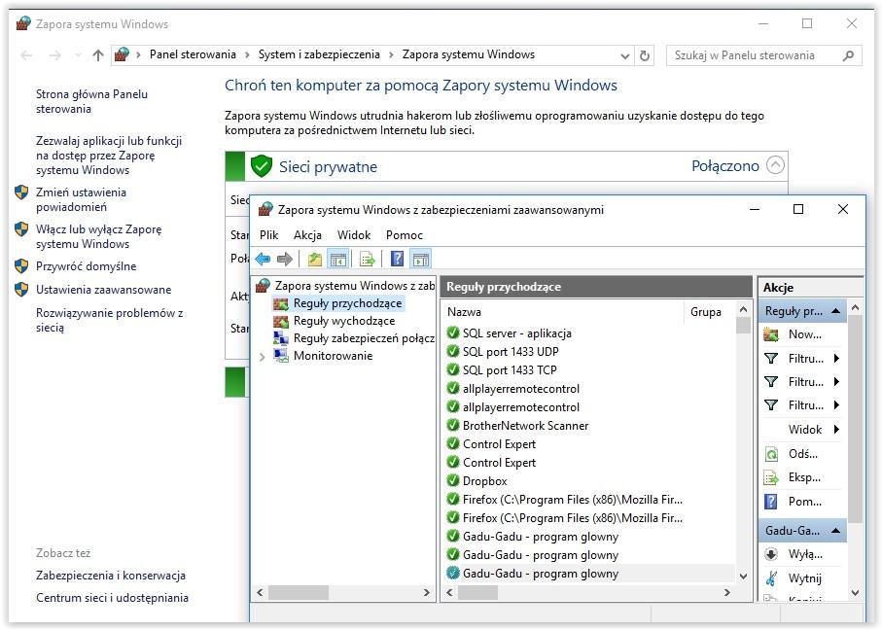Click shield icon next to Zmień ustawienia powiadomień
The height and width of the screenshot is (630, 882).
[21, 192]
